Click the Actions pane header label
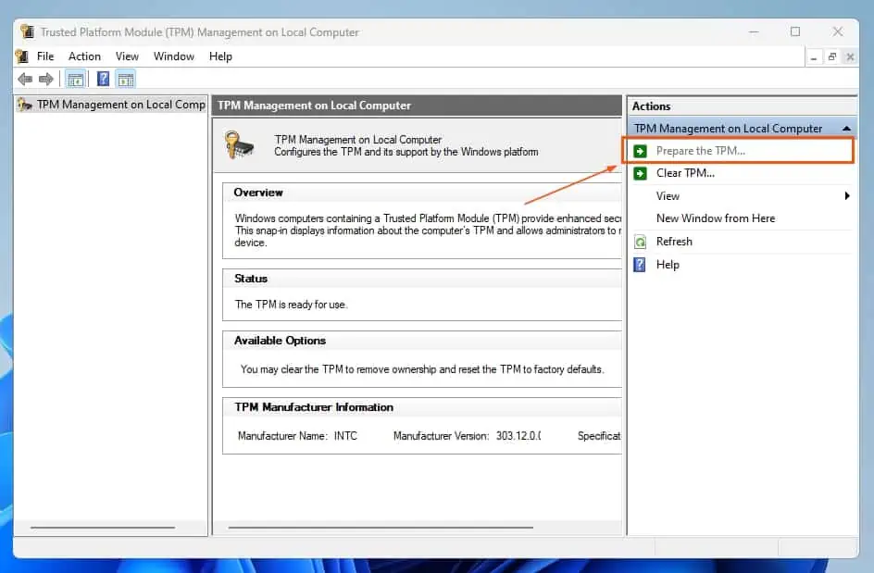Screen dimensions: 874x573 tap(651, 106)
